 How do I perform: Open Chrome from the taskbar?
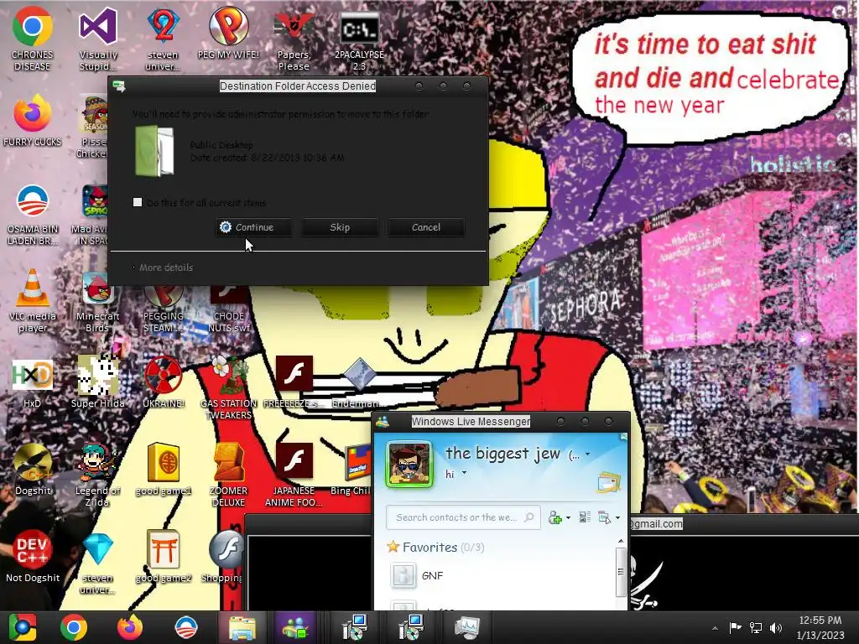[x=74, y=627]
